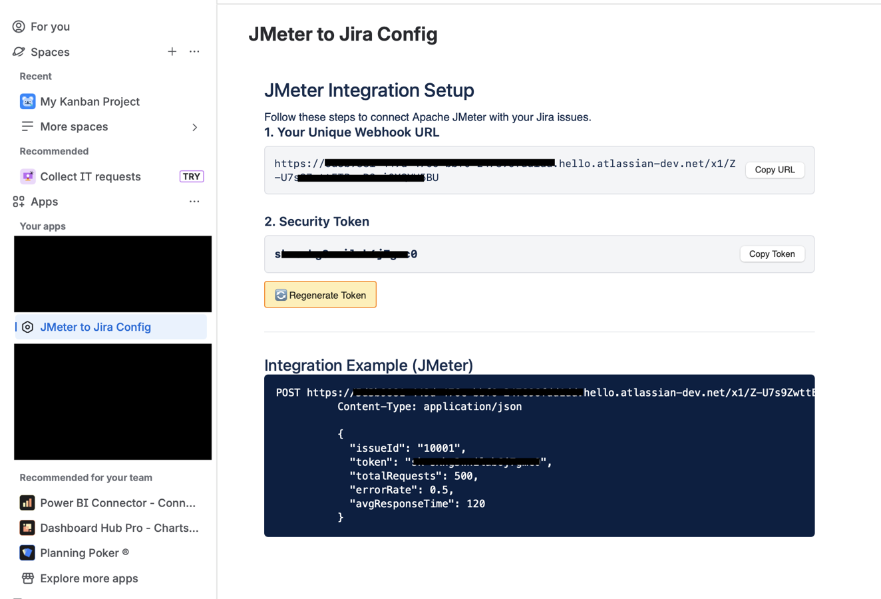Select JMeter to Jira Config in sidebar
Image resolution: width=881 pixels, height=599 pixels.
point(94,327)
